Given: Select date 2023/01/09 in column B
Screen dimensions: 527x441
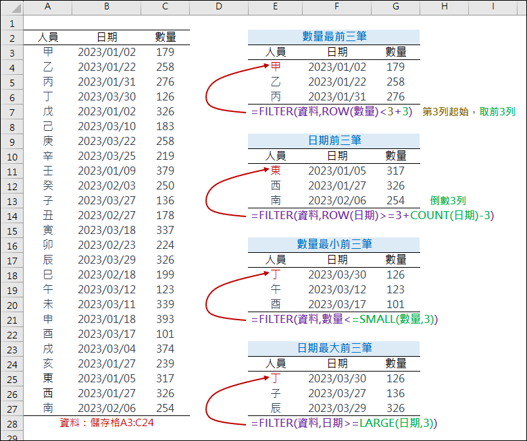Looking at the screenshot, I should (107, 171).
